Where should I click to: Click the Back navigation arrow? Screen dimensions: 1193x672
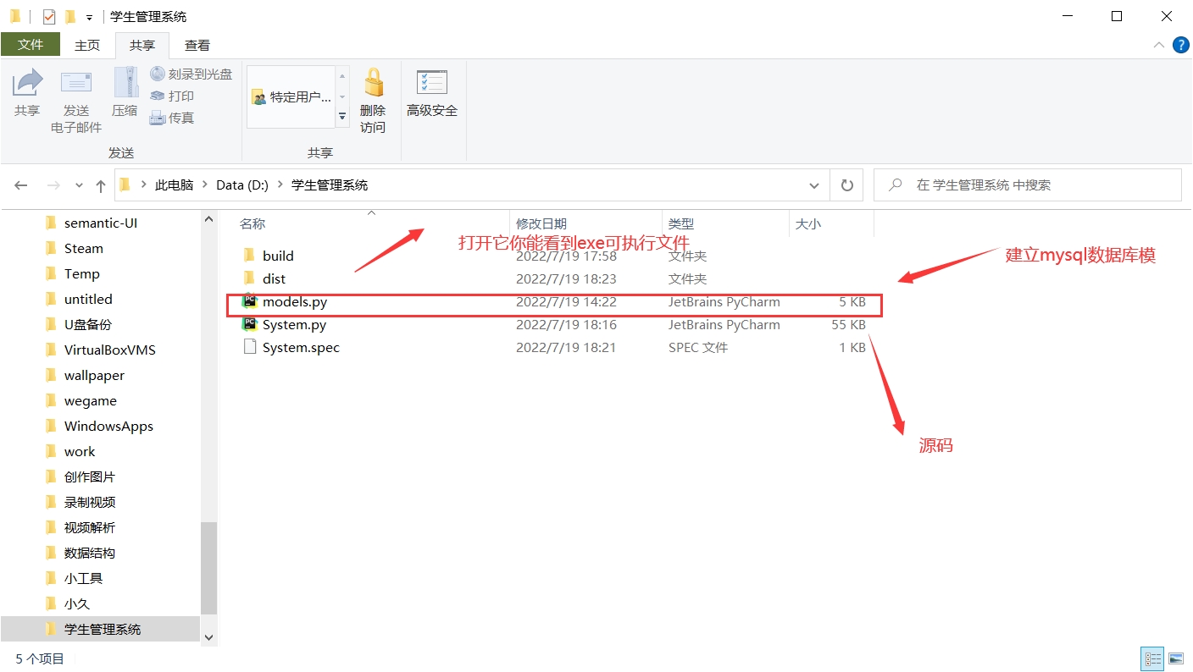click(x=21, y=185)
